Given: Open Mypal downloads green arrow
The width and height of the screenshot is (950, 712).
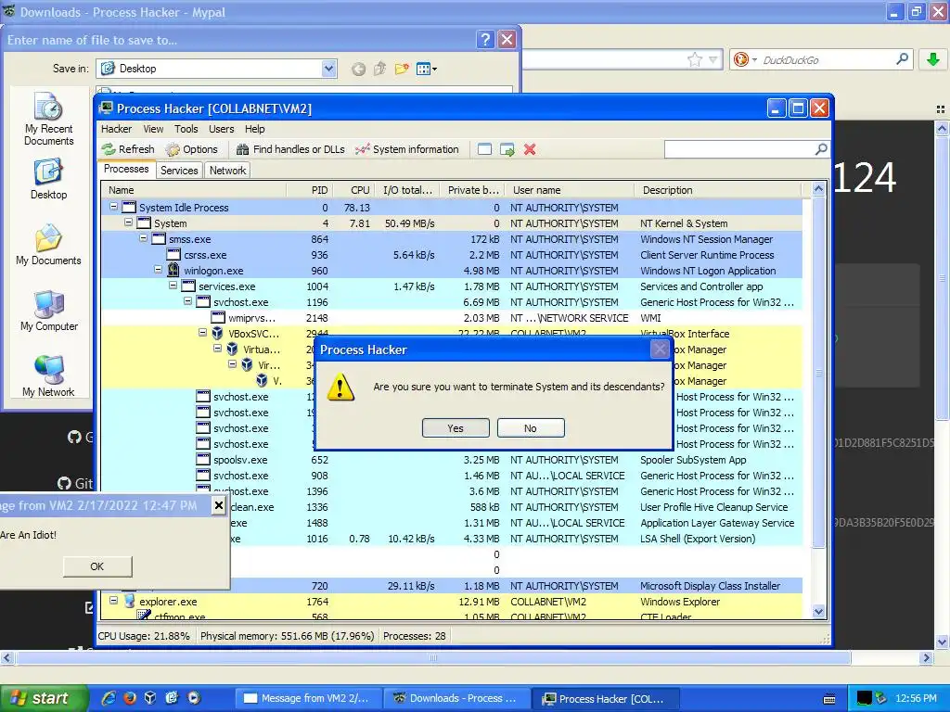Looking at the screenshot, I should [x=933, y=59].
